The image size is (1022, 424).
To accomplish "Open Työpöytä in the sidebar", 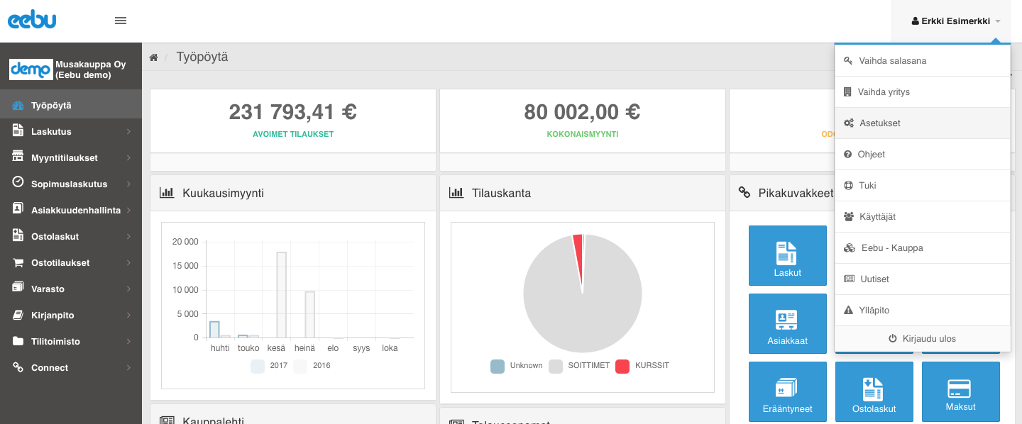I will pyautogui.click(x=51, y=106).
